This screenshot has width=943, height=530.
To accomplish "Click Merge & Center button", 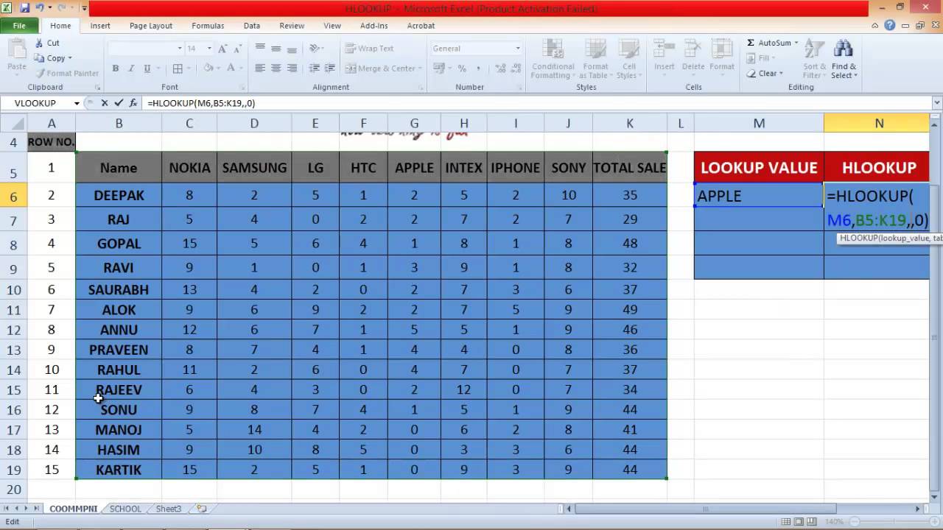I will [x=379, y=68].
